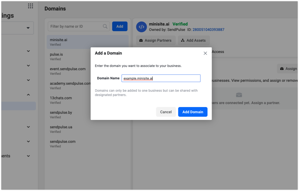Click the briefcase icon above the no-partners message
299x191 pixels.
(239, 95)
